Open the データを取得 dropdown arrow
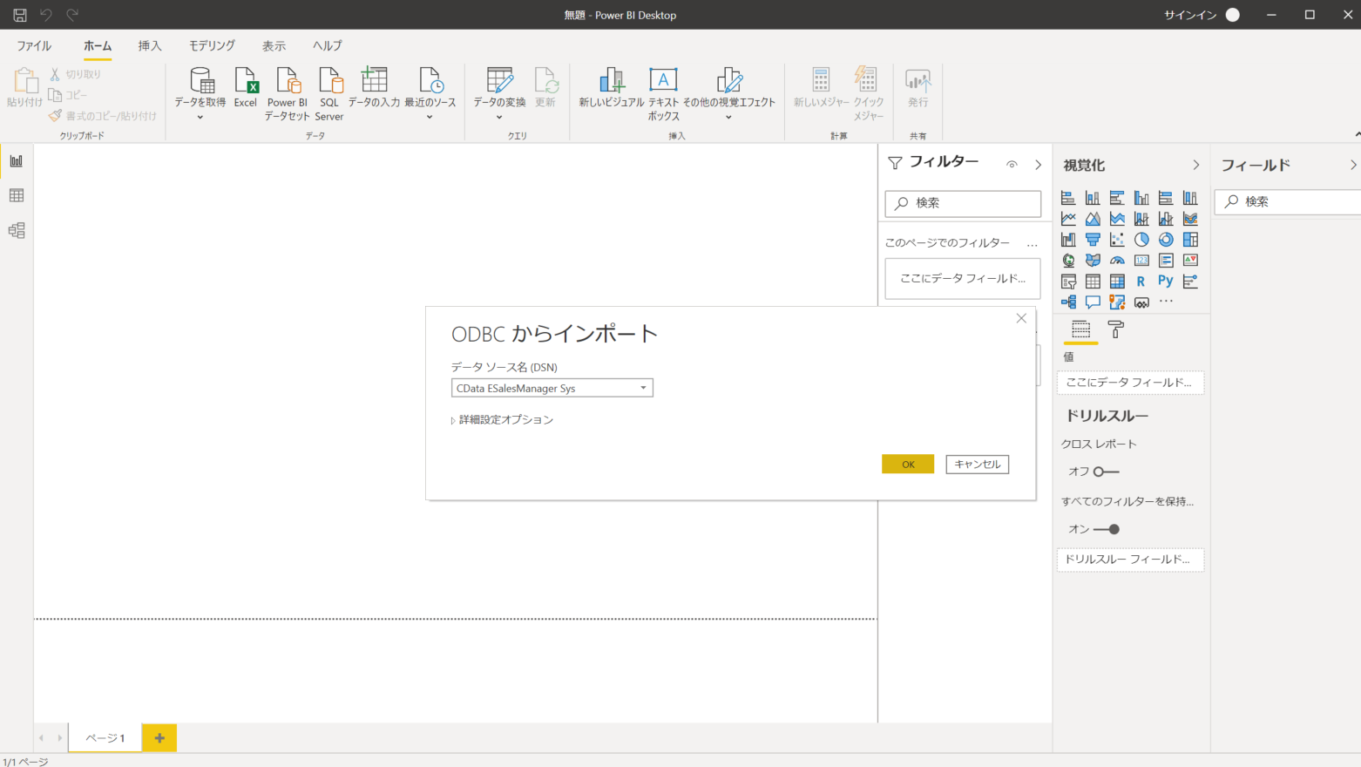 200,117
